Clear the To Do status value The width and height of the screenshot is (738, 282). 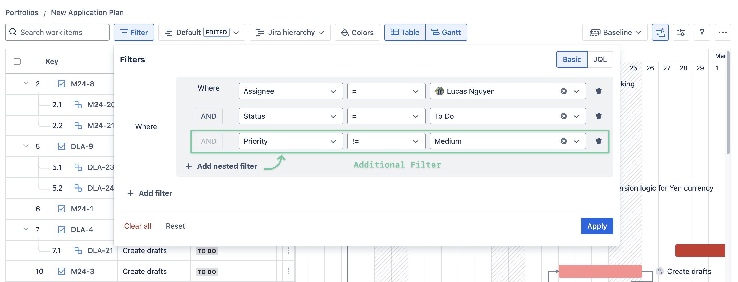[x=564, y=116]
